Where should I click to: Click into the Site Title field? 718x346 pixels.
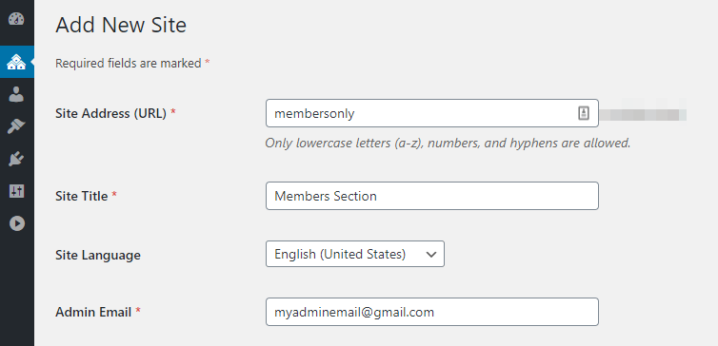pyautogui.click(x=431, y=196)
